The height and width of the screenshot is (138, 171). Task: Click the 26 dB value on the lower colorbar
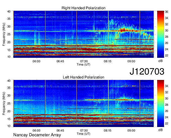(x=166, y=111)
